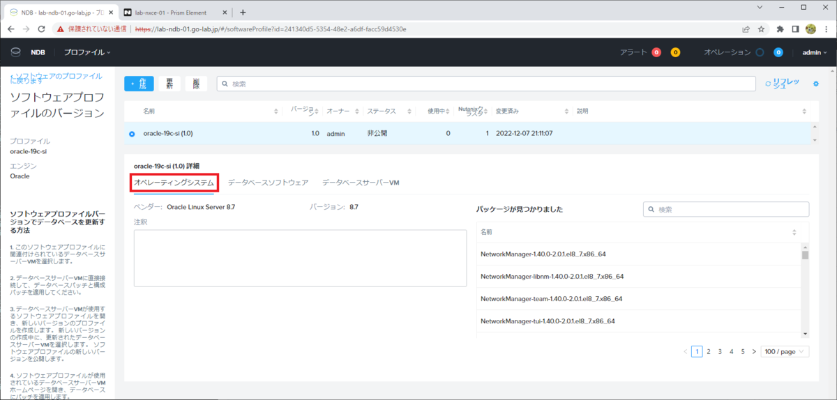Go to packages page 5
The image size is (837, 400).
[743, 352]
